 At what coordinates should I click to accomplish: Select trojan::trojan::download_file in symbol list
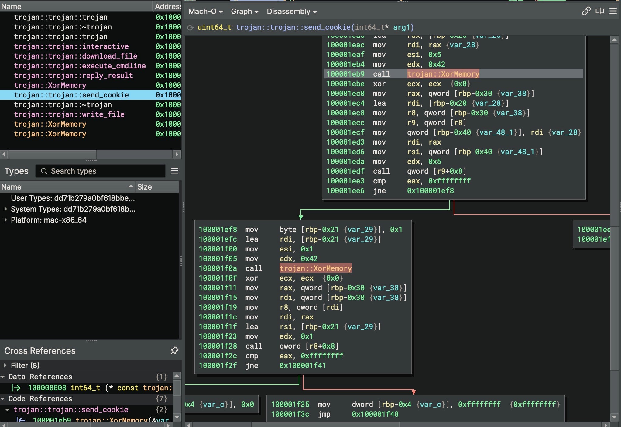click(76, 56)
